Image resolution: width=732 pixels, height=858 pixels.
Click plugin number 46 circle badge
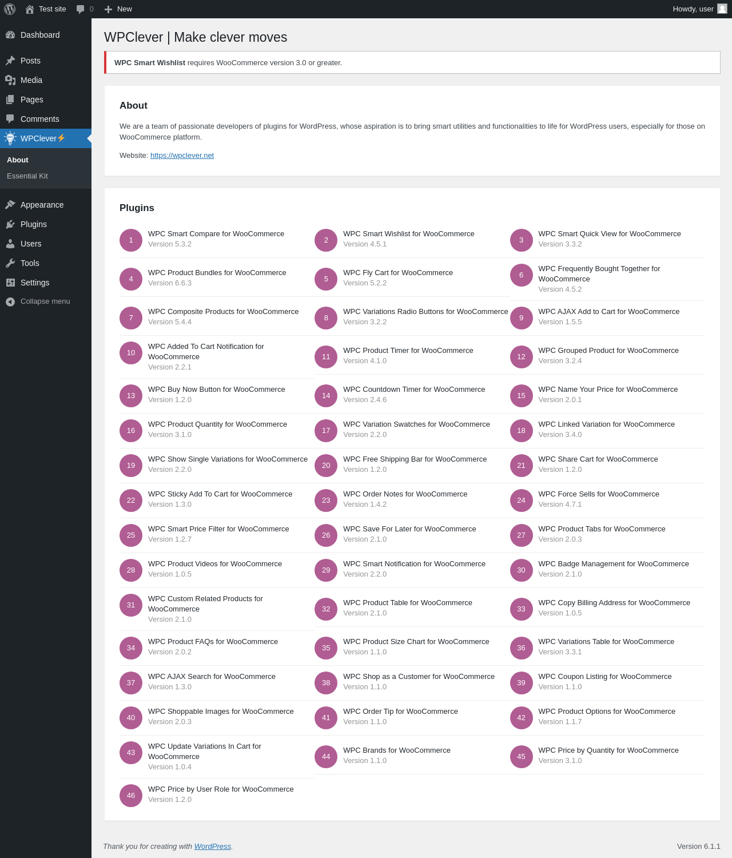coord(131,796)
